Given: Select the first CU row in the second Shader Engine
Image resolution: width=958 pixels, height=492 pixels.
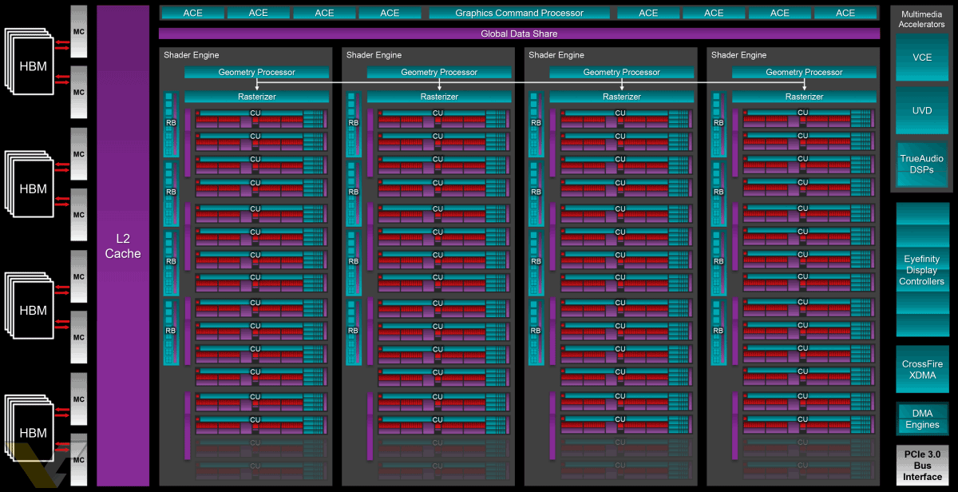Looking at the screenshot, I should (437, 119).
